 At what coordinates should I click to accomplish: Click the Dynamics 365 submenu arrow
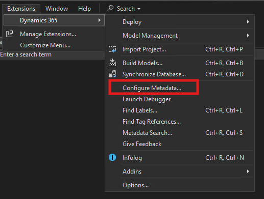click(100, 20)
